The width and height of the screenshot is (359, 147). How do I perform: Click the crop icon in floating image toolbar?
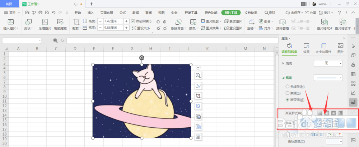coord(198,95)
